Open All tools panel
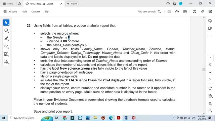The image size is (215, 121). (x=10, y=12)
